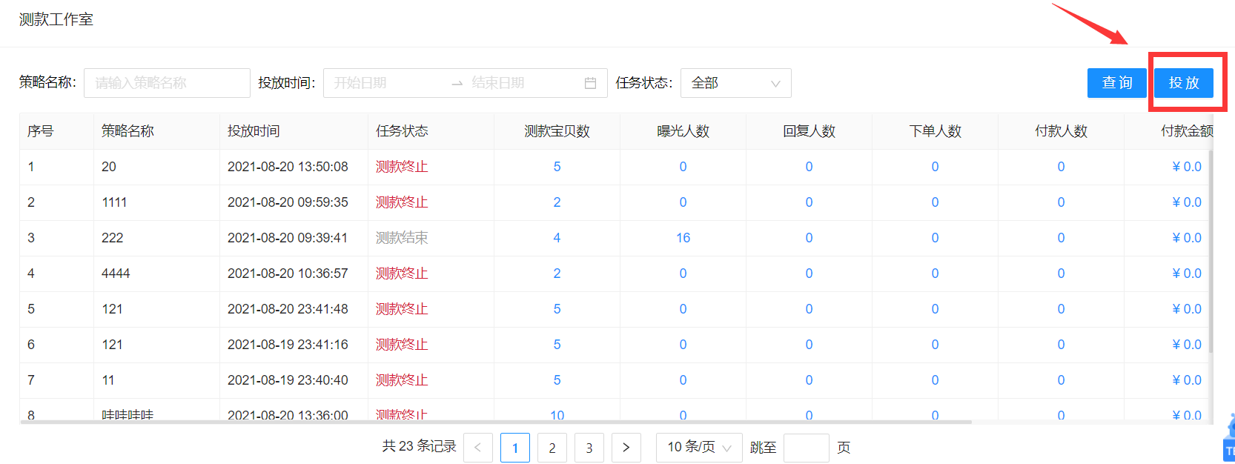Click date 2021-08-19 23:40:40
Screen dimensions: 1235x464
click(x=288, y=380)
